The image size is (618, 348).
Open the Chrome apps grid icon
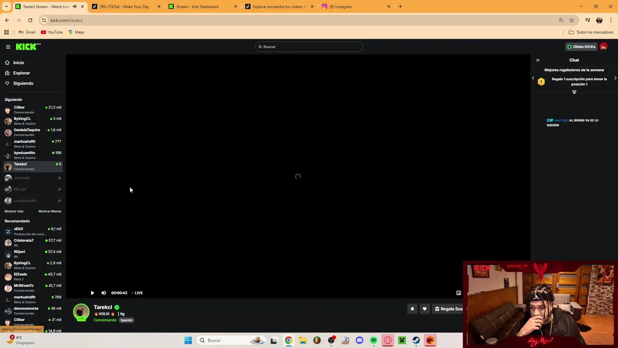click(6, 32)
